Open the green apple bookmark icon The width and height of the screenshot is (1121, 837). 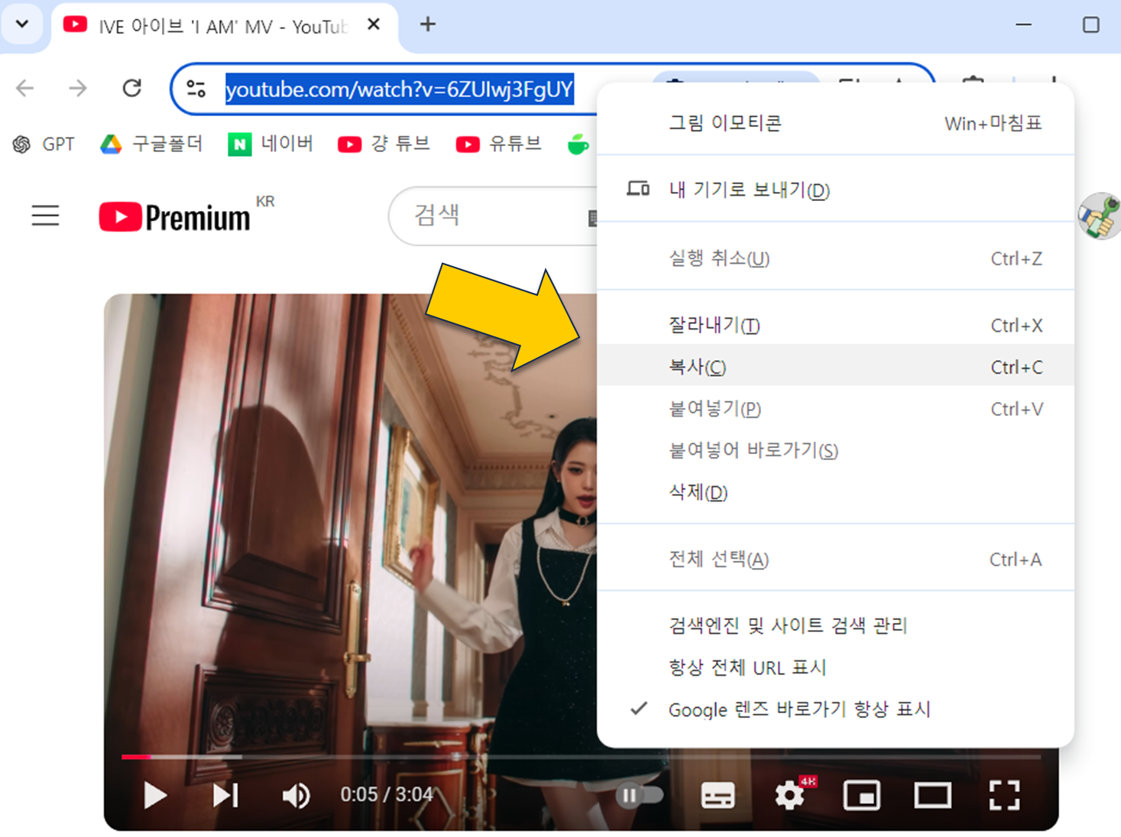[578, 144]
